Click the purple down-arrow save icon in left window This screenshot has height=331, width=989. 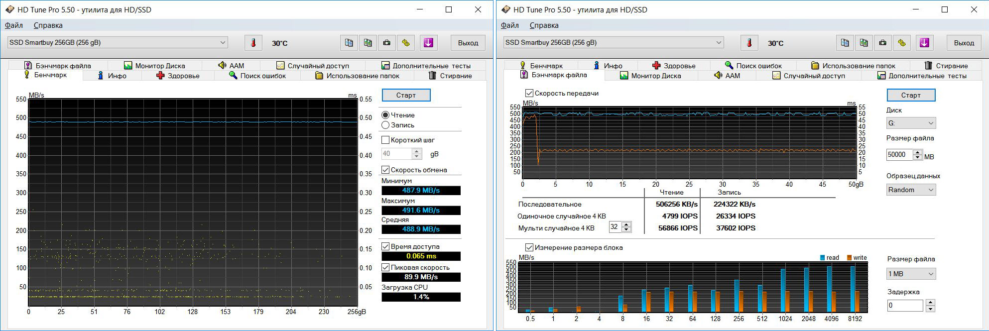coord(428,43)
